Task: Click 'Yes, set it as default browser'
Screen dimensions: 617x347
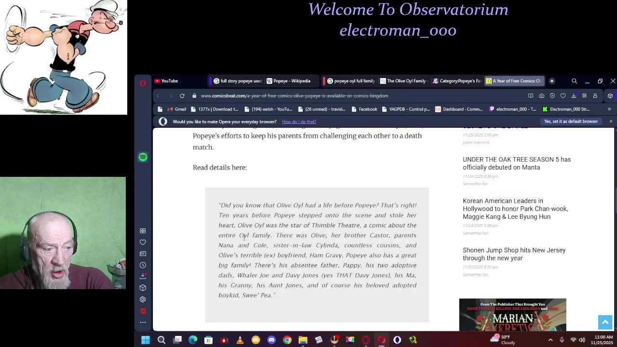Action: (571, 121)
